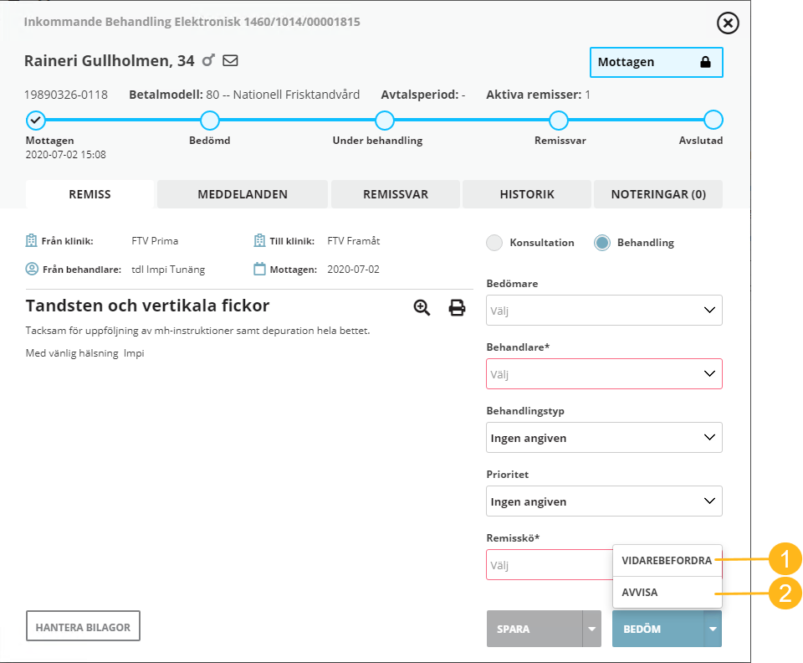Click the magnifier zoom icon
The image size is (803, 663).
(x=422, y=307)
